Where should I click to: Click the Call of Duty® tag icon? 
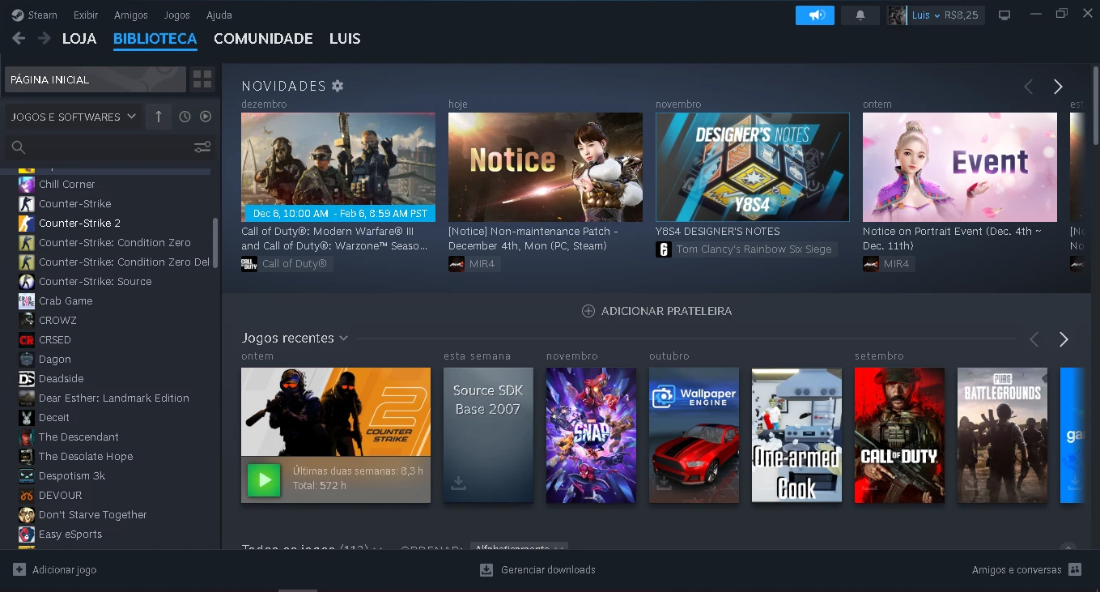249,264
